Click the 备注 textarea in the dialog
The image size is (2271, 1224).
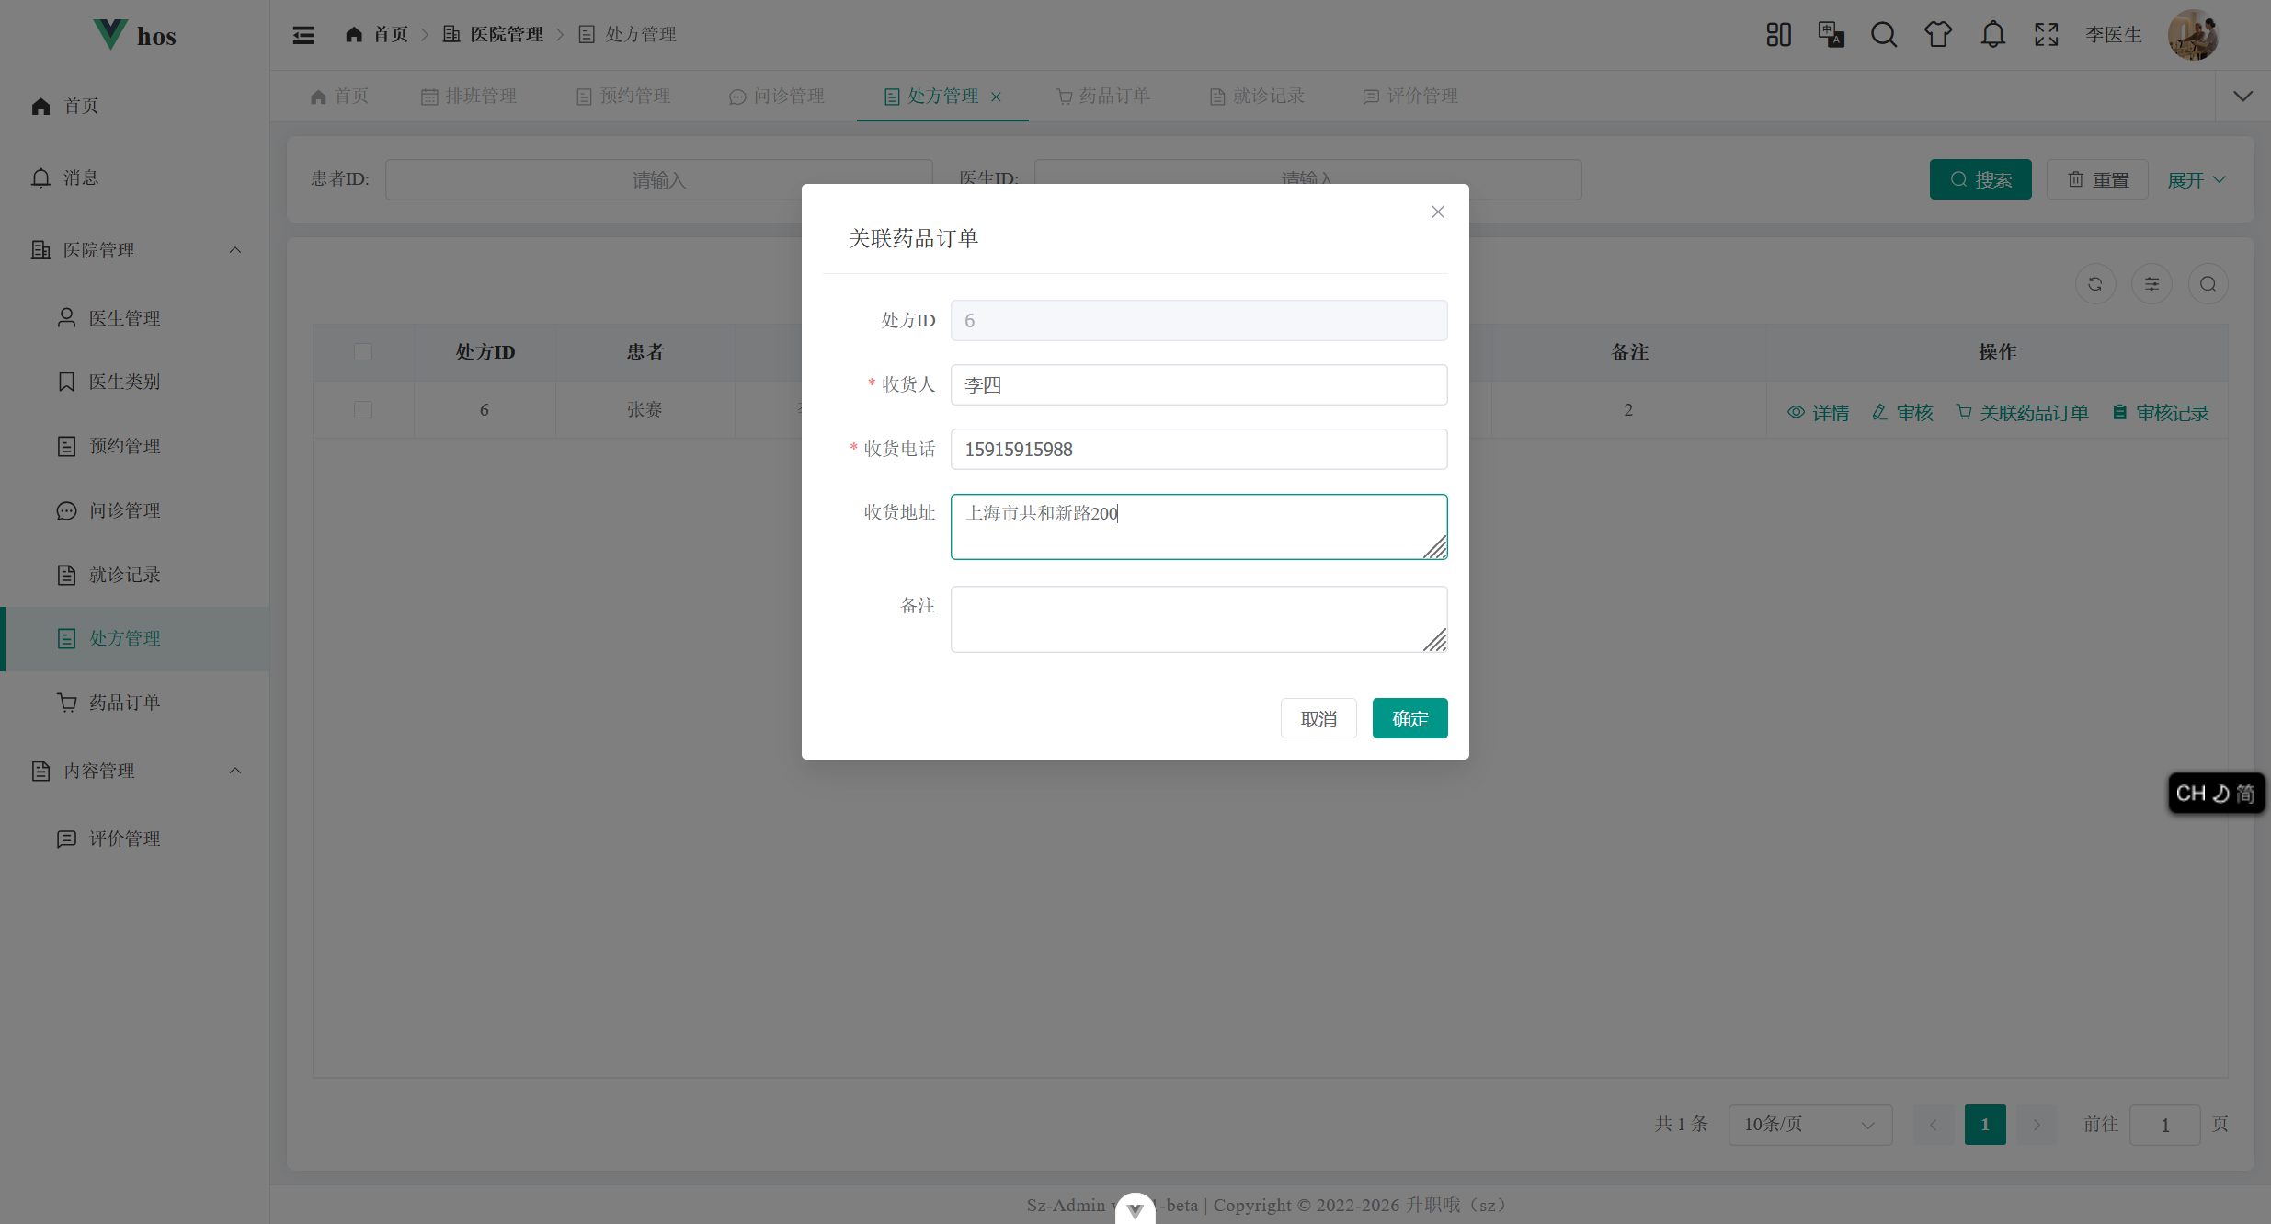click(x=1198, y=619)
